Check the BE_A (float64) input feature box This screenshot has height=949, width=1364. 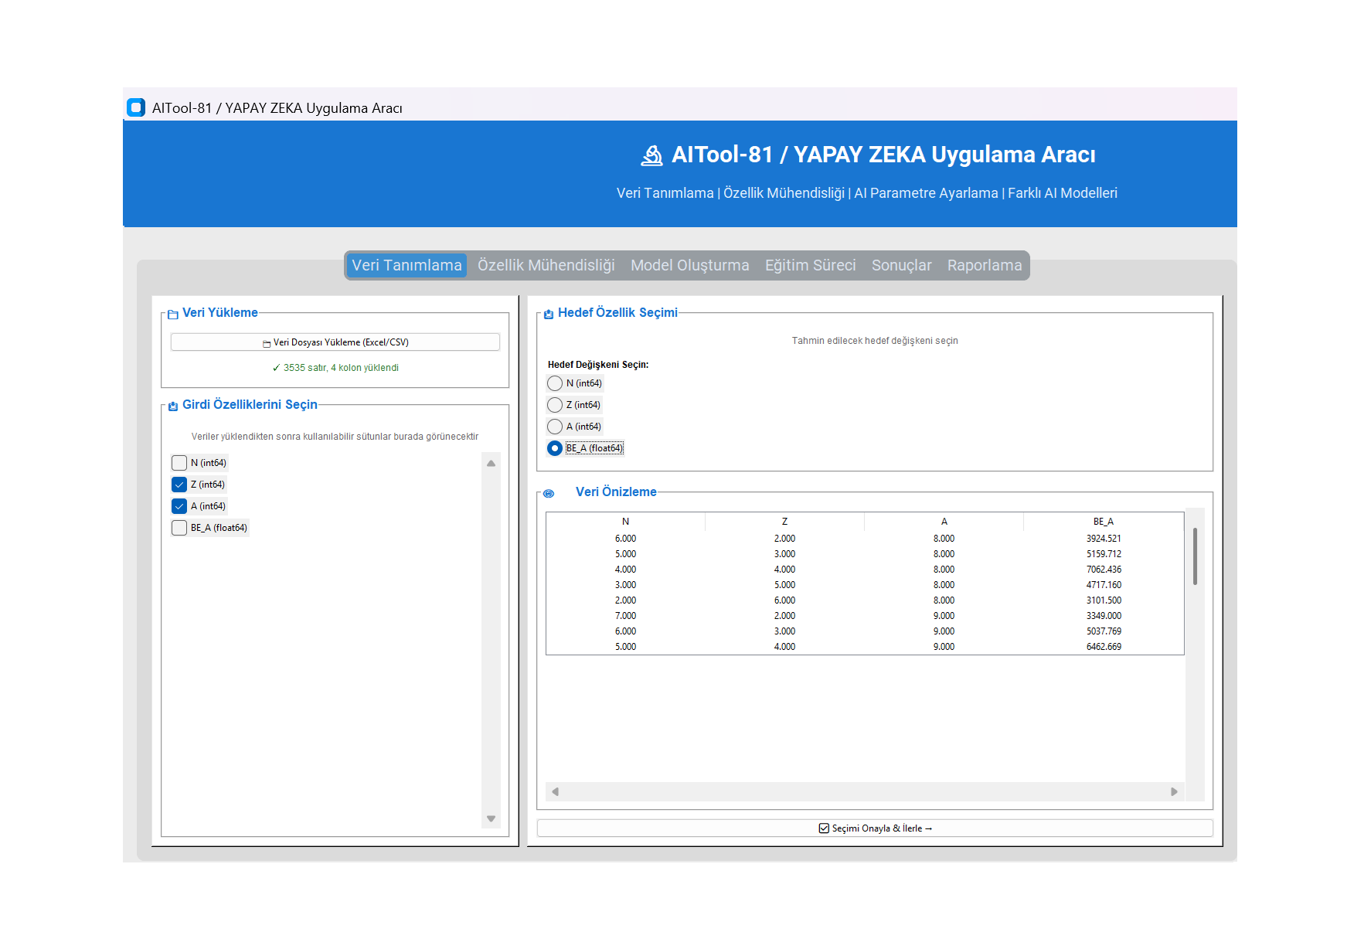[179, 528]
